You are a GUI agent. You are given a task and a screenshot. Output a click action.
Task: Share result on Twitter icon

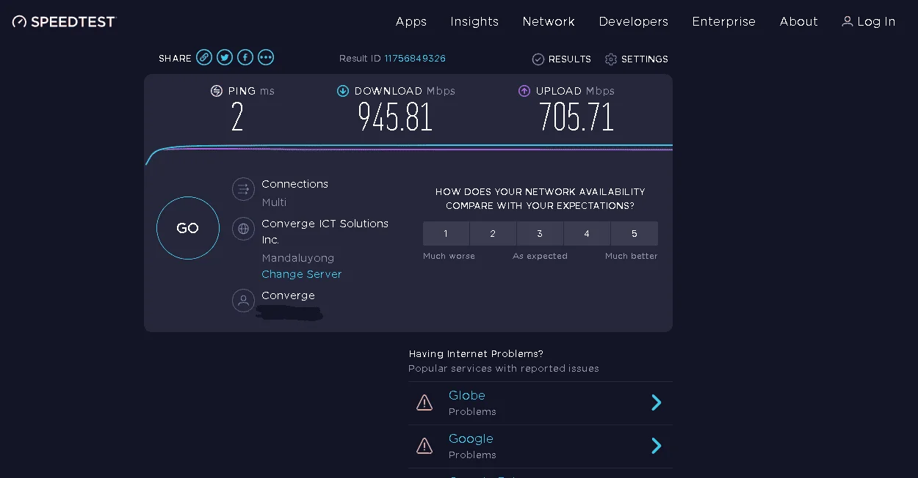tap(225, 57)
